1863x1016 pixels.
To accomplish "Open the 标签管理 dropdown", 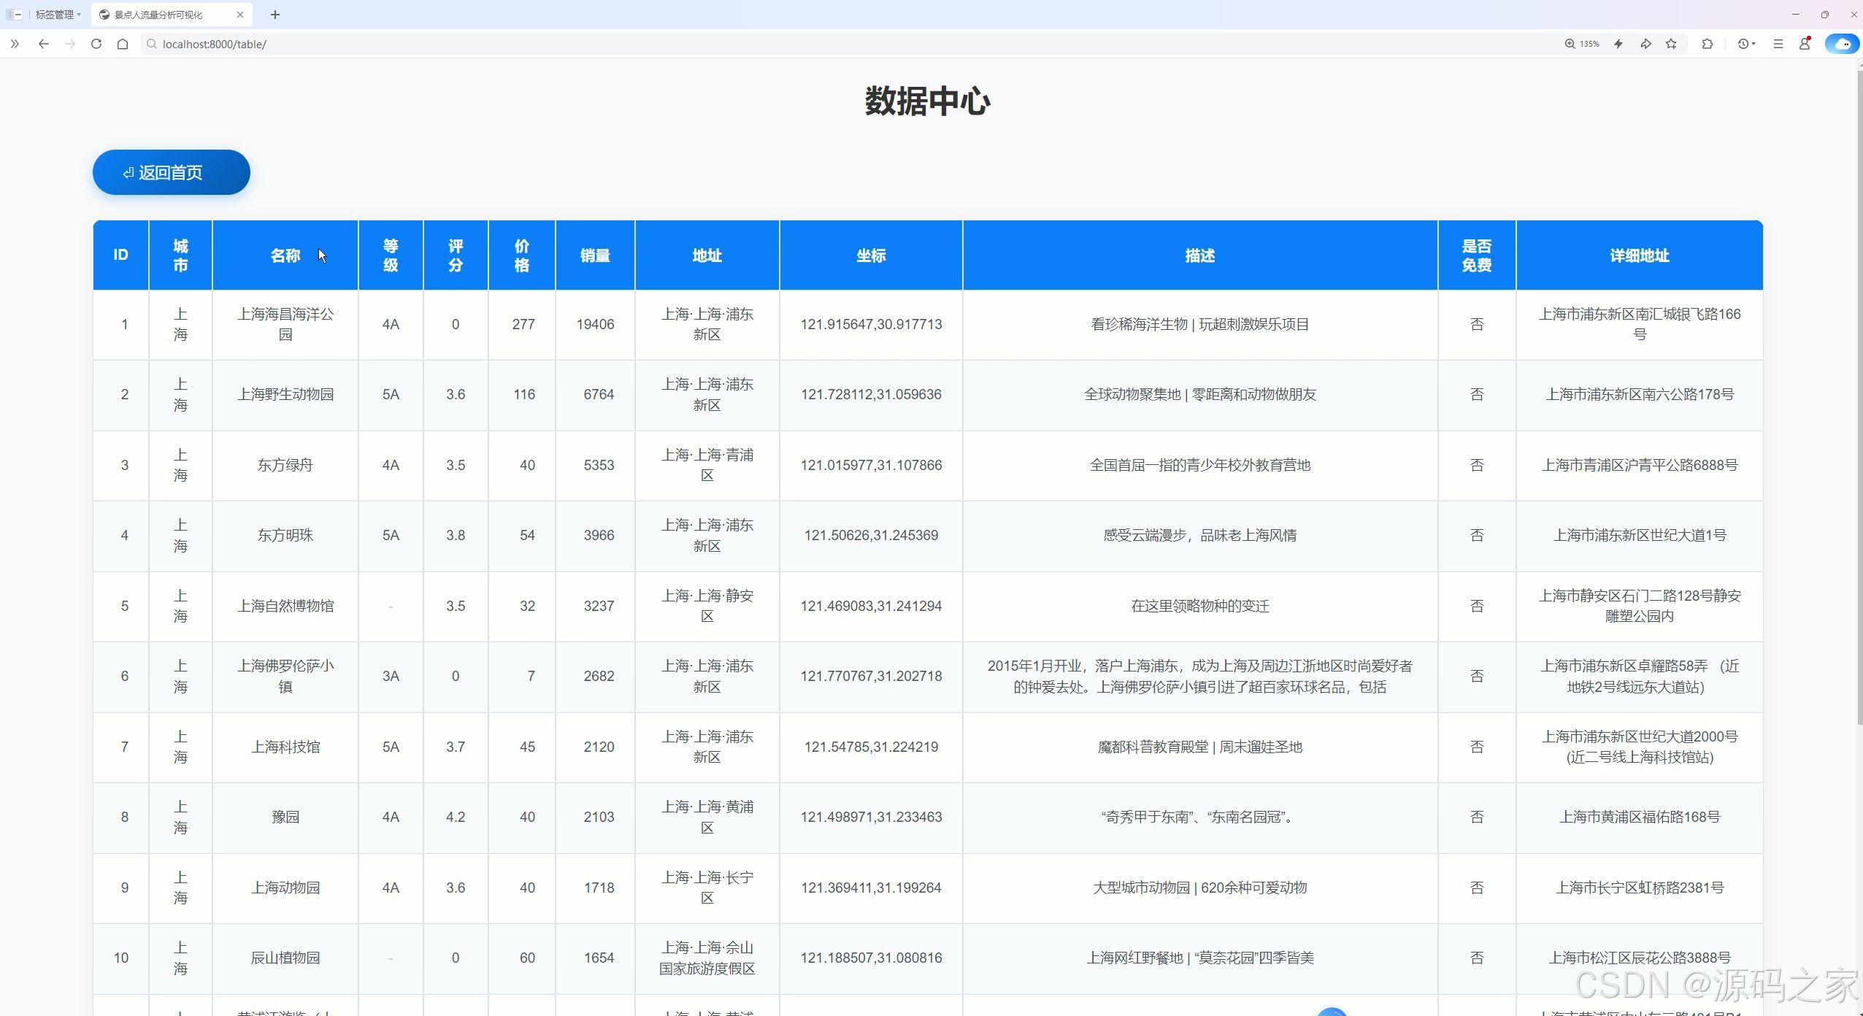I will coord(57,15).
